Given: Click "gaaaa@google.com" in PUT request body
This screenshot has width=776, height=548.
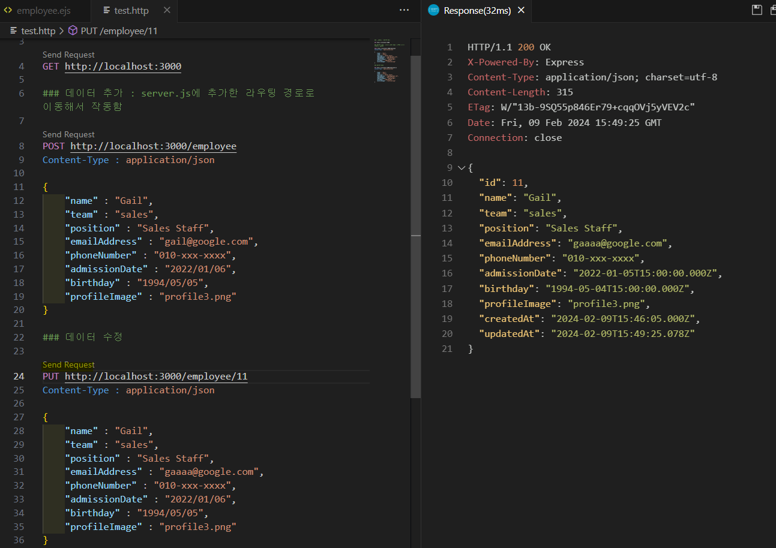Looking at the screenshot, I should (x=208, y=472).
